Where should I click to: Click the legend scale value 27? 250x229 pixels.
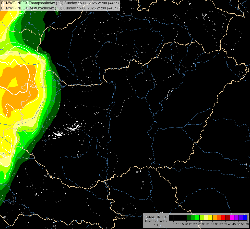pyautogui.click(x=195, y=224)
